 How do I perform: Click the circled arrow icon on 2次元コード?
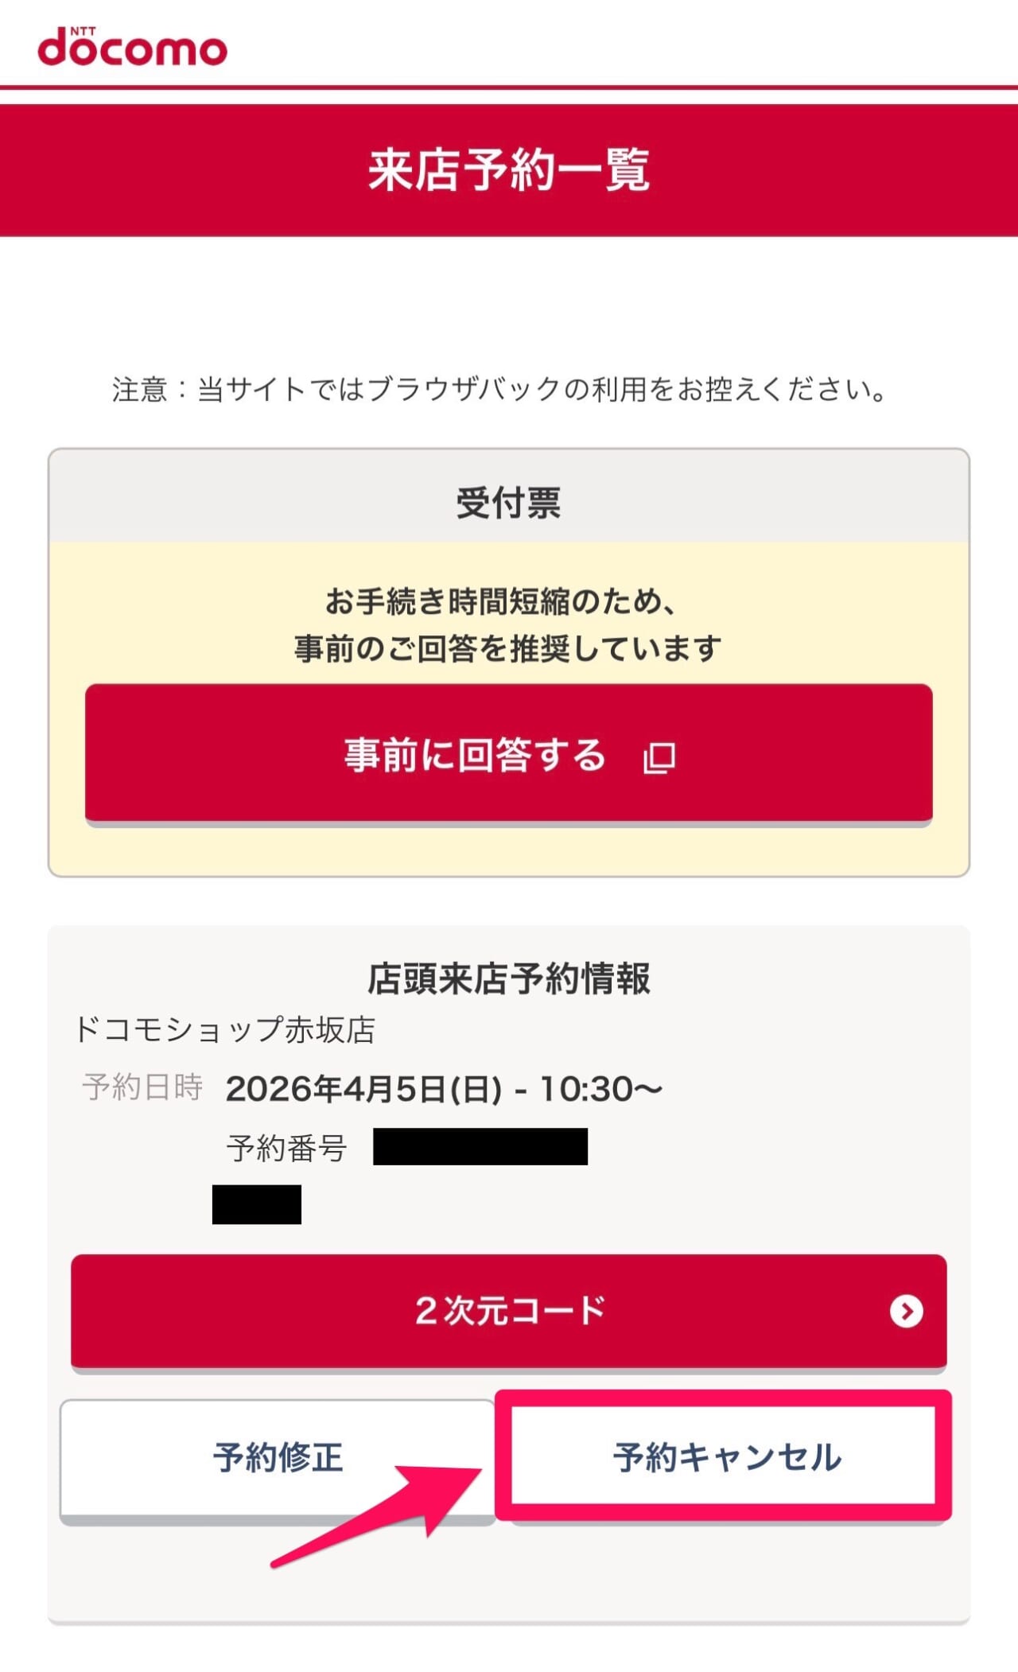tap(907, 1312)
